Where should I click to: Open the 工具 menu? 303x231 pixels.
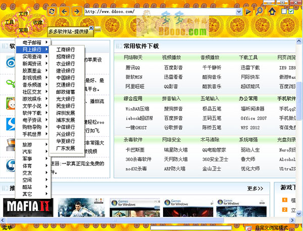(x=10, y=22)
